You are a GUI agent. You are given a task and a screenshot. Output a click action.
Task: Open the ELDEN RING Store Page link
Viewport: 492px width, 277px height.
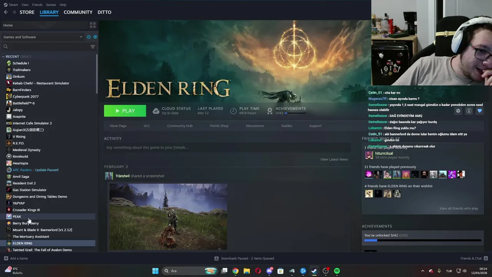pyautogui.click(x=118, y=126)
